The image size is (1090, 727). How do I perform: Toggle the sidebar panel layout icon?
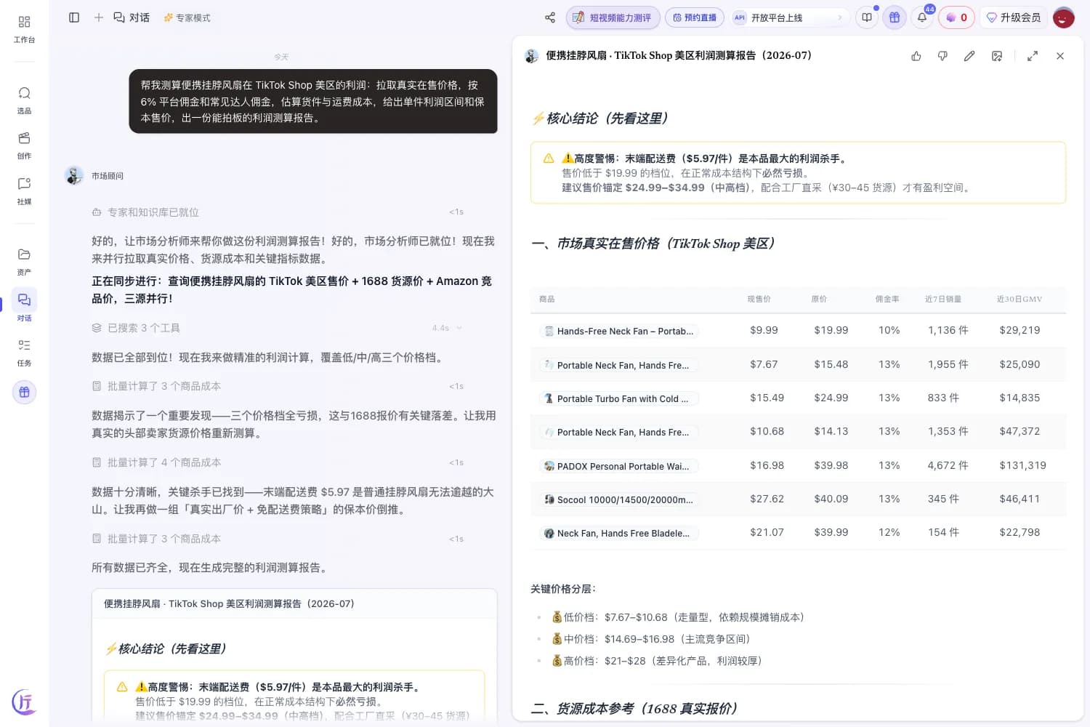[x=74, y=17]
